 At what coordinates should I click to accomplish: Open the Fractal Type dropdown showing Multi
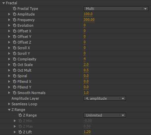[116, 9]
